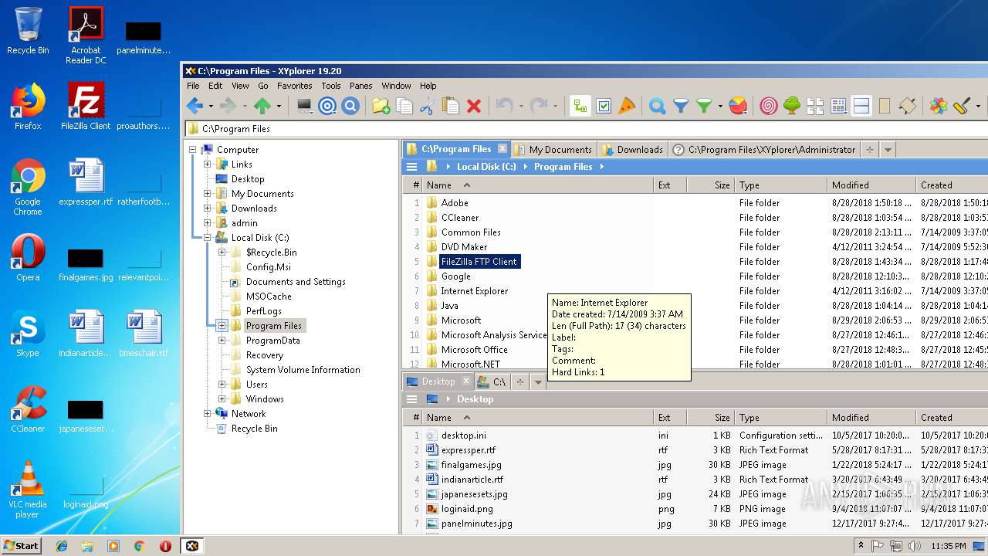
Task: Select finalgames.jpg in lower pane
Action: point(471,465)
